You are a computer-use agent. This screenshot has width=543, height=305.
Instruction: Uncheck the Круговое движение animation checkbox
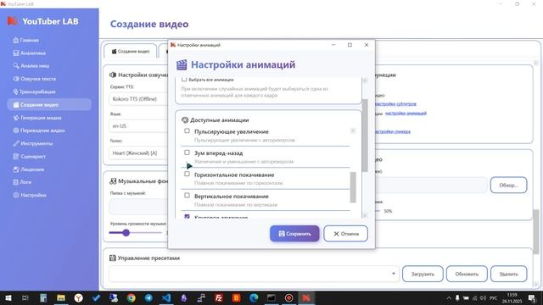(x=187, y=216)
